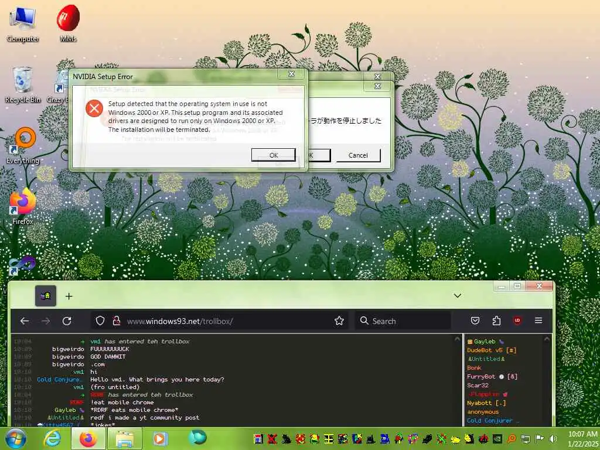Go back one page in Firefox
This screenshot has width=600, height=450.
[25, 321]
